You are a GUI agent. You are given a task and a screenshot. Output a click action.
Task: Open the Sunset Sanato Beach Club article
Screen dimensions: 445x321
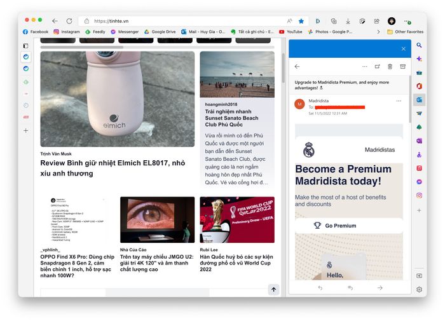[x=231, y=118]
